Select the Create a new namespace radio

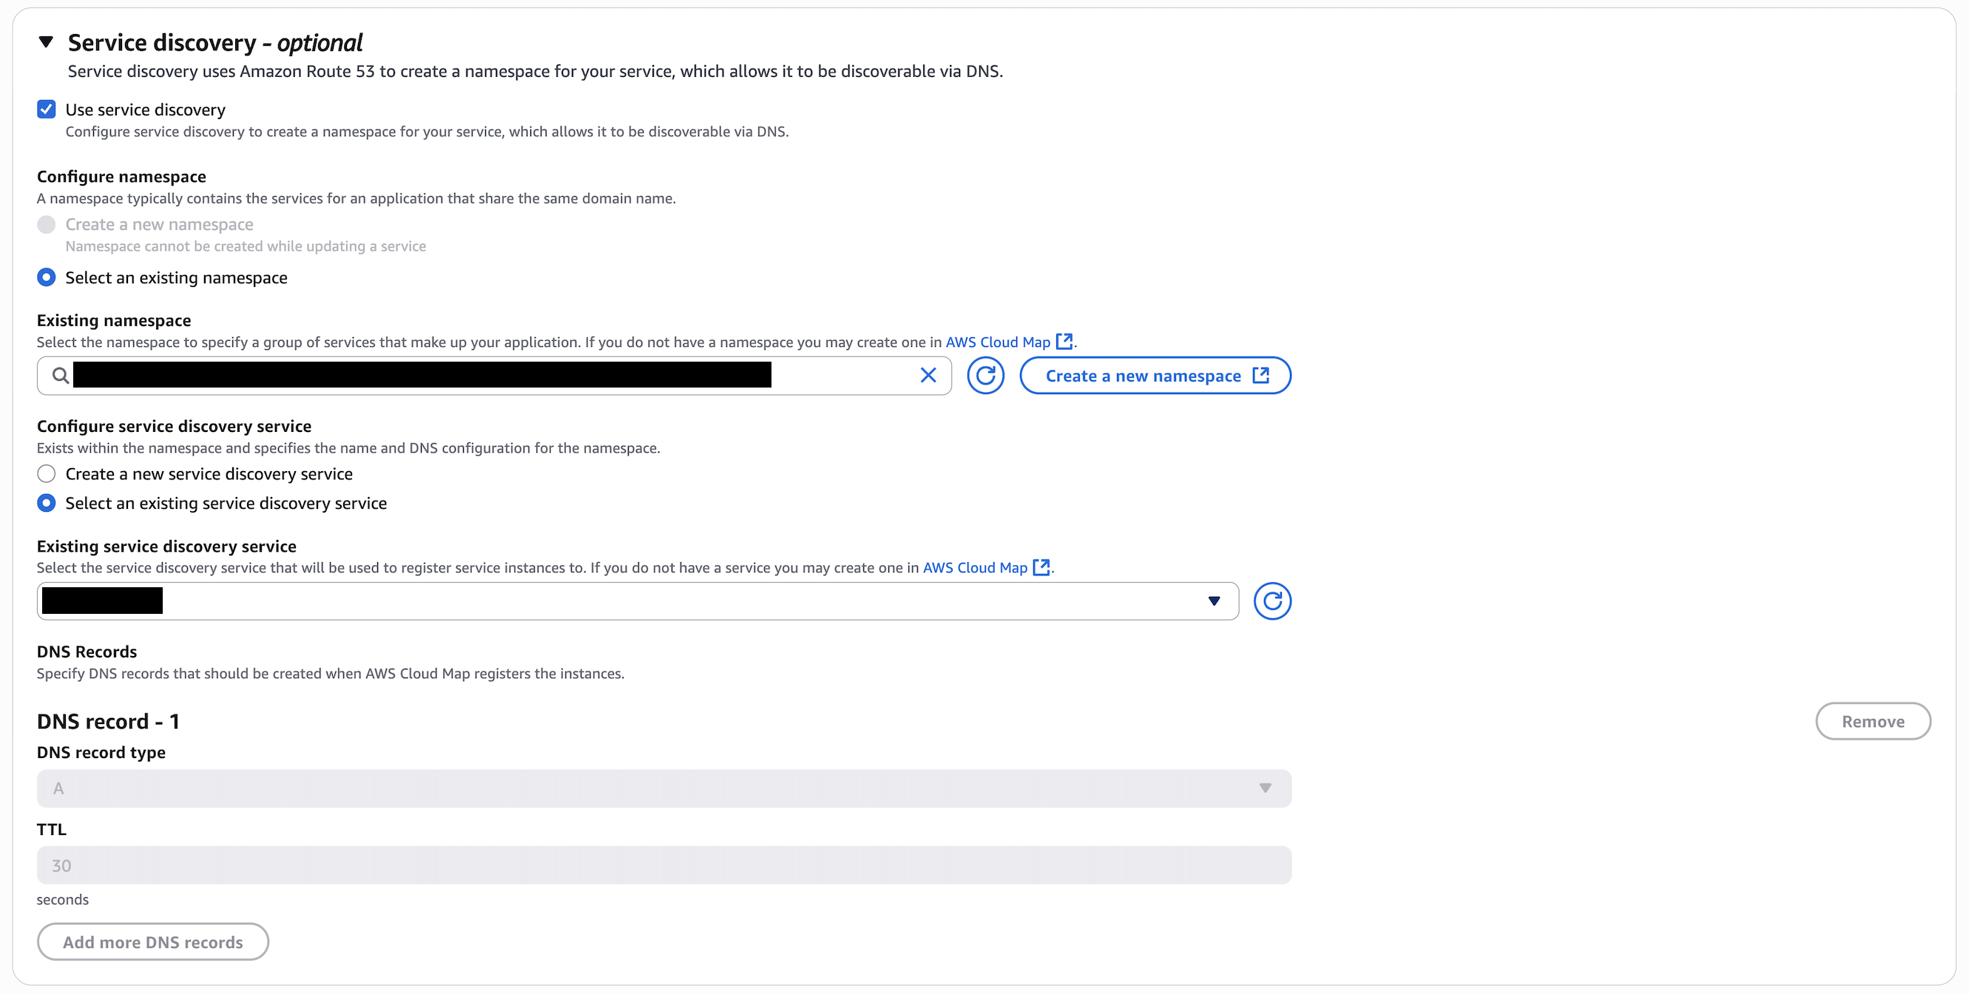tap(46, 225)
